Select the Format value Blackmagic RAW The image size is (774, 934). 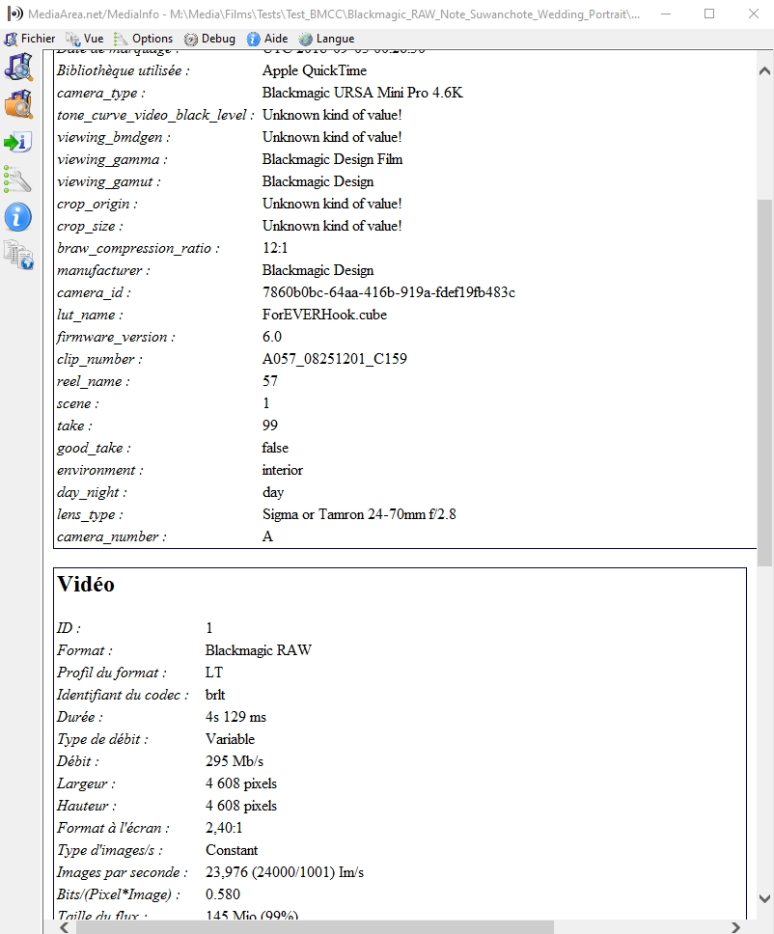coord(259,650)
